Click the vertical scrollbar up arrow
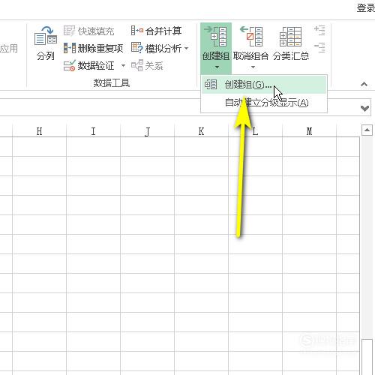The height and width of the screenshot is (375, 375). (367, 130)
